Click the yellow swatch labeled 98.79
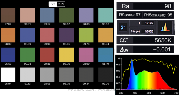The width and height of the screenshot is (179, 95). pos(66,55)
